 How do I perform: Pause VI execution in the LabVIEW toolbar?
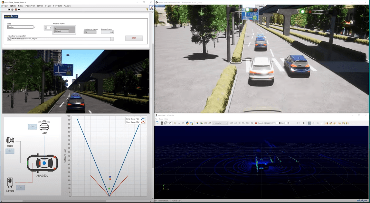coord(19,9)
